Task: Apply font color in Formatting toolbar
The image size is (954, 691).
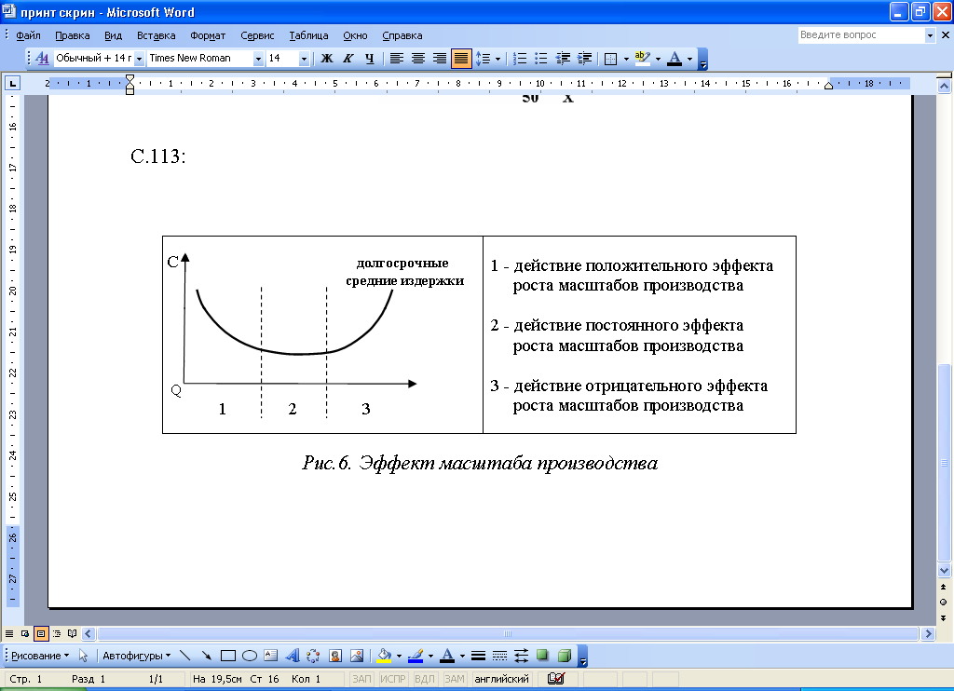Action: coord(675,59)
